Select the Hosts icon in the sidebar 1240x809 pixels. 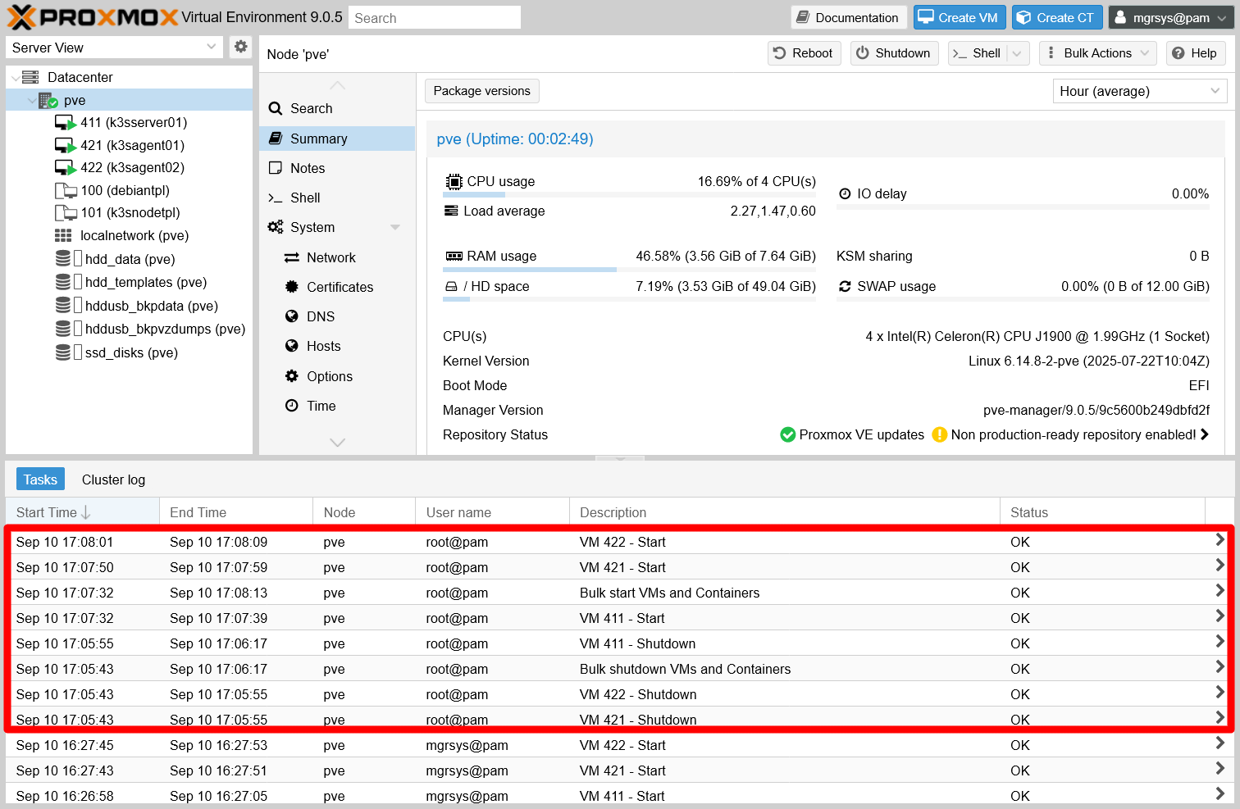pyautogui.click(x=293, y=346)
